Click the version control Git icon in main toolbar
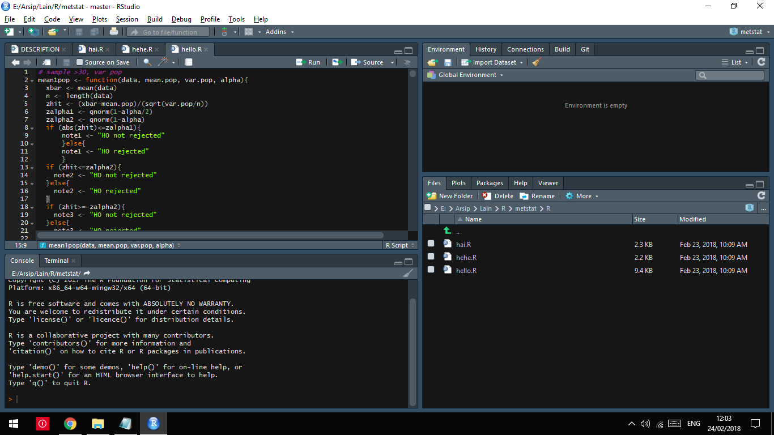 click(224, 32)
